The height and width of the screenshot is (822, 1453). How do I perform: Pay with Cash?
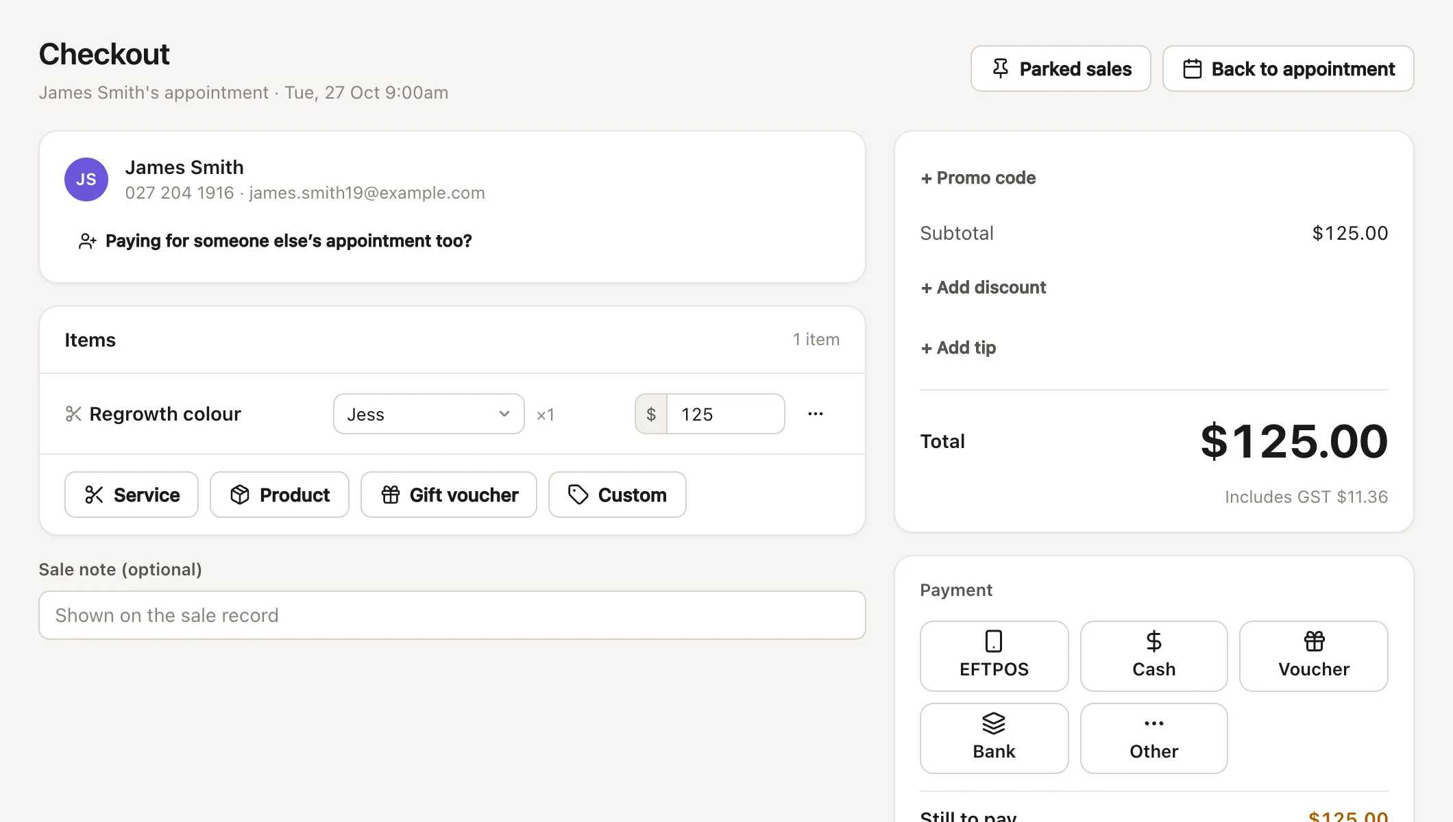pos(1154,656)
